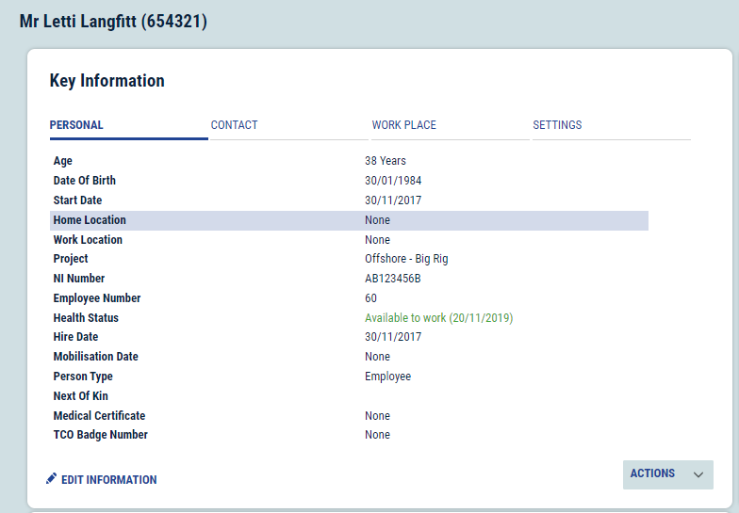Viewport: 739px width, 513px height.
Task: Click the NI Number value AB123456B
Action: point(392,279)
